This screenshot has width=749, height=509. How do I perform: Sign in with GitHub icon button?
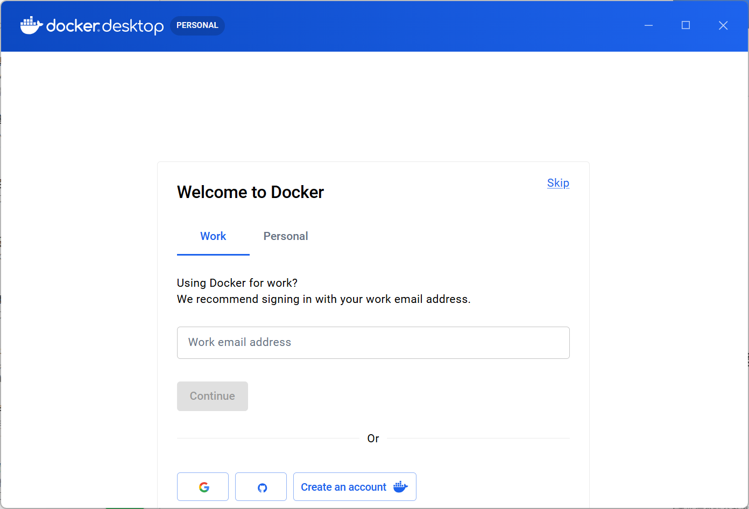pos(261,487)
